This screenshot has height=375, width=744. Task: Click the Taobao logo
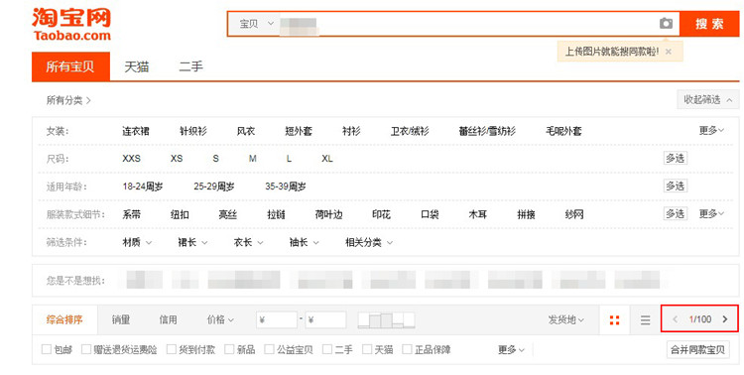coord(71,24)
